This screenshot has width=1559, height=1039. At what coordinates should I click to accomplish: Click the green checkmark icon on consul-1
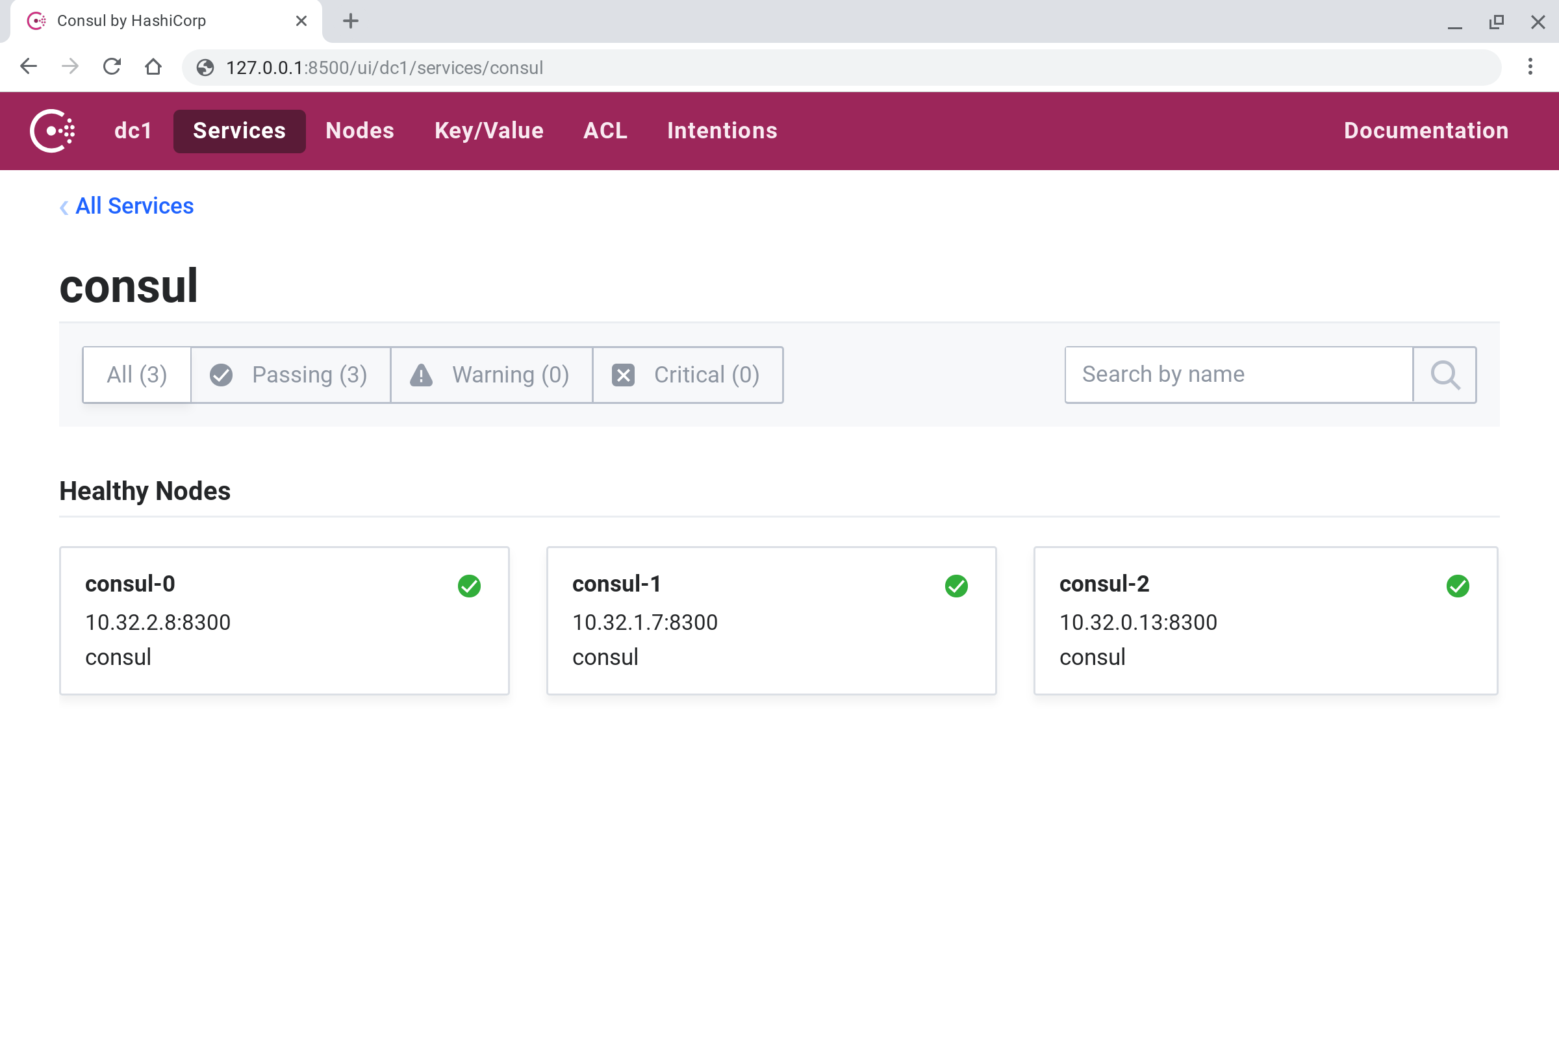[x=957, y=586]
